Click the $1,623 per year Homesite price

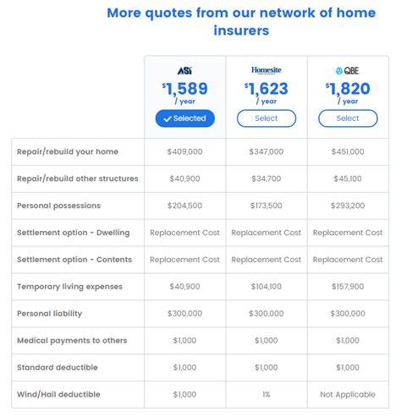click(266, 93)
